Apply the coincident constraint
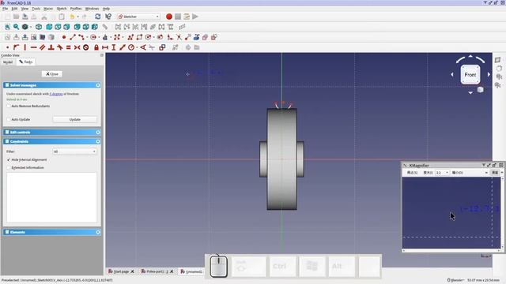This screenshot has height=284, width=506. 7,47
